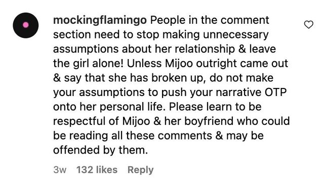Click the phrase 'onto her personal life.'

click(x=109, y=107)
